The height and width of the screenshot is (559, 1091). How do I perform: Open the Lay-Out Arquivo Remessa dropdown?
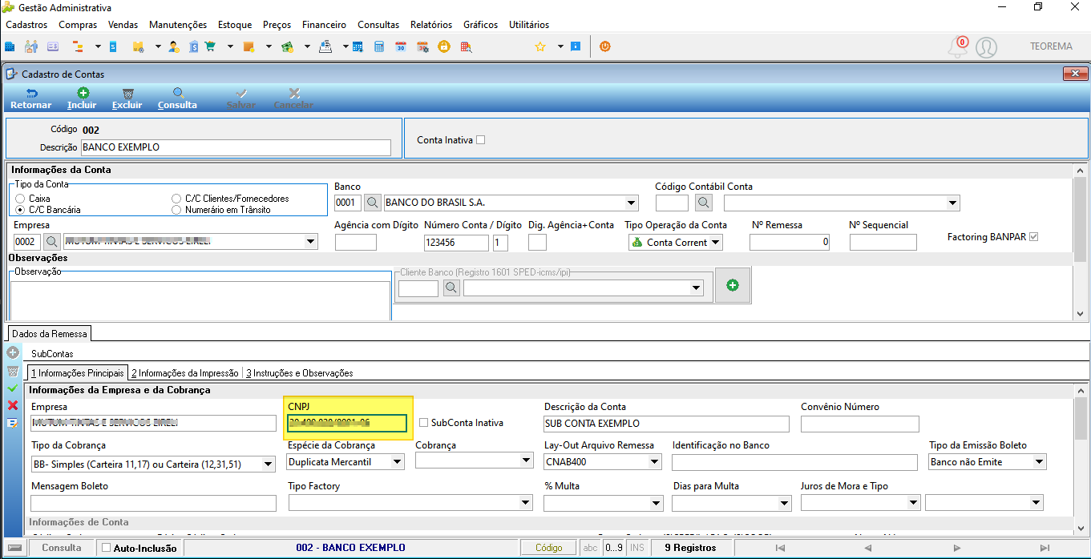pos(655,462)
